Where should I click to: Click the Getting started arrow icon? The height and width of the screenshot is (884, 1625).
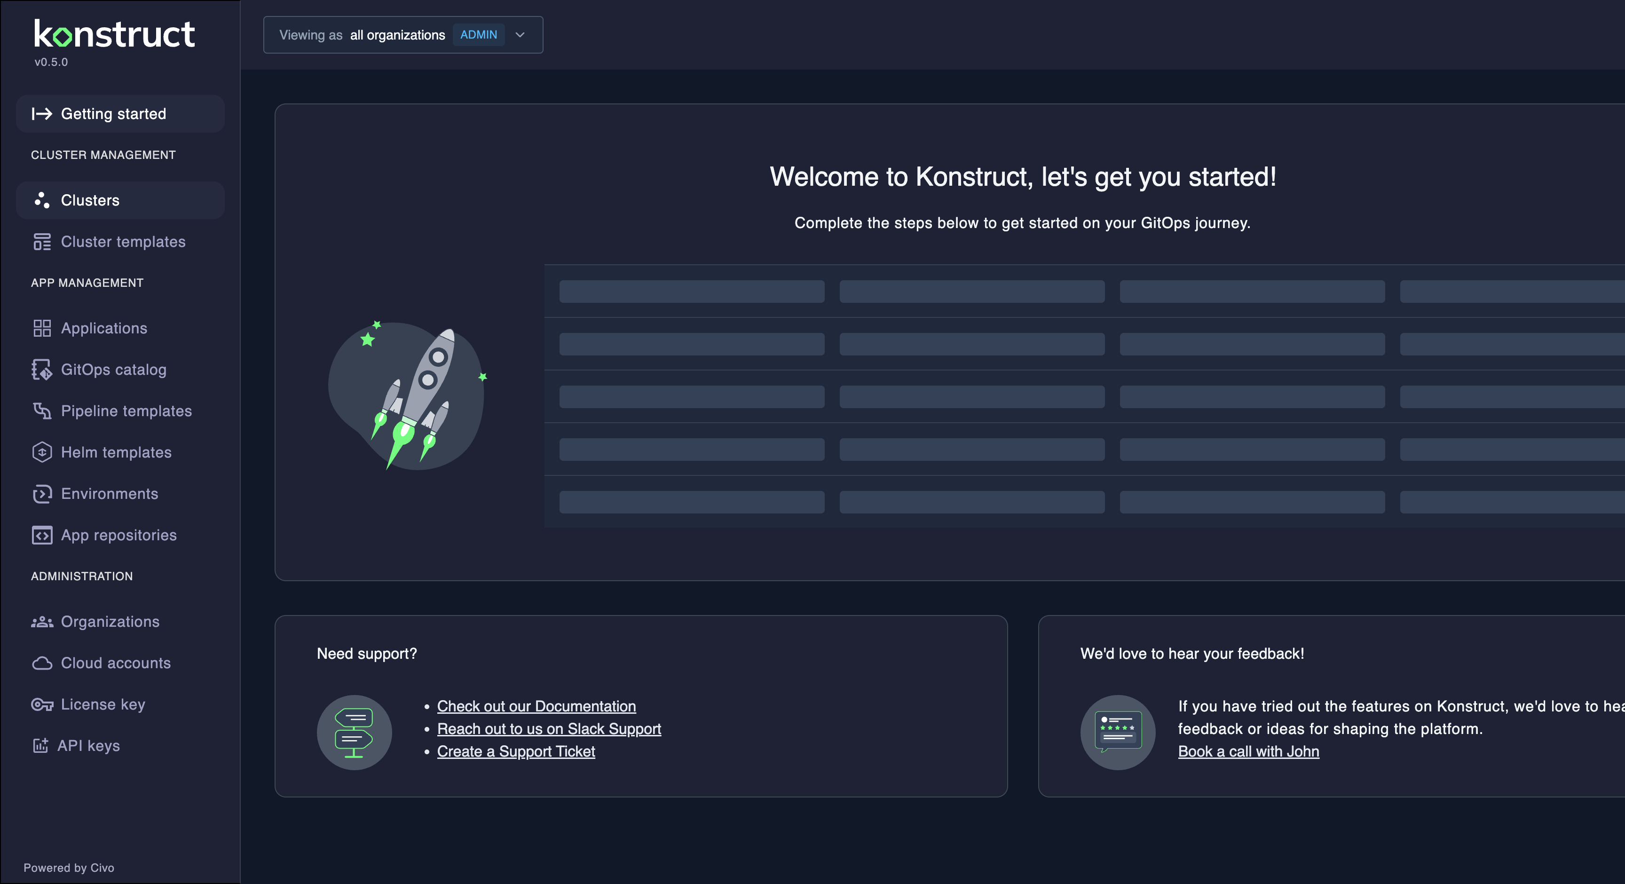[42, 114]
